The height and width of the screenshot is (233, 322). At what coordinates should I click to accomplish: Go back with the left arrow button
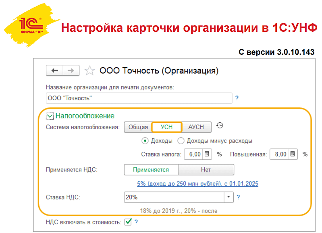point(54,70)
